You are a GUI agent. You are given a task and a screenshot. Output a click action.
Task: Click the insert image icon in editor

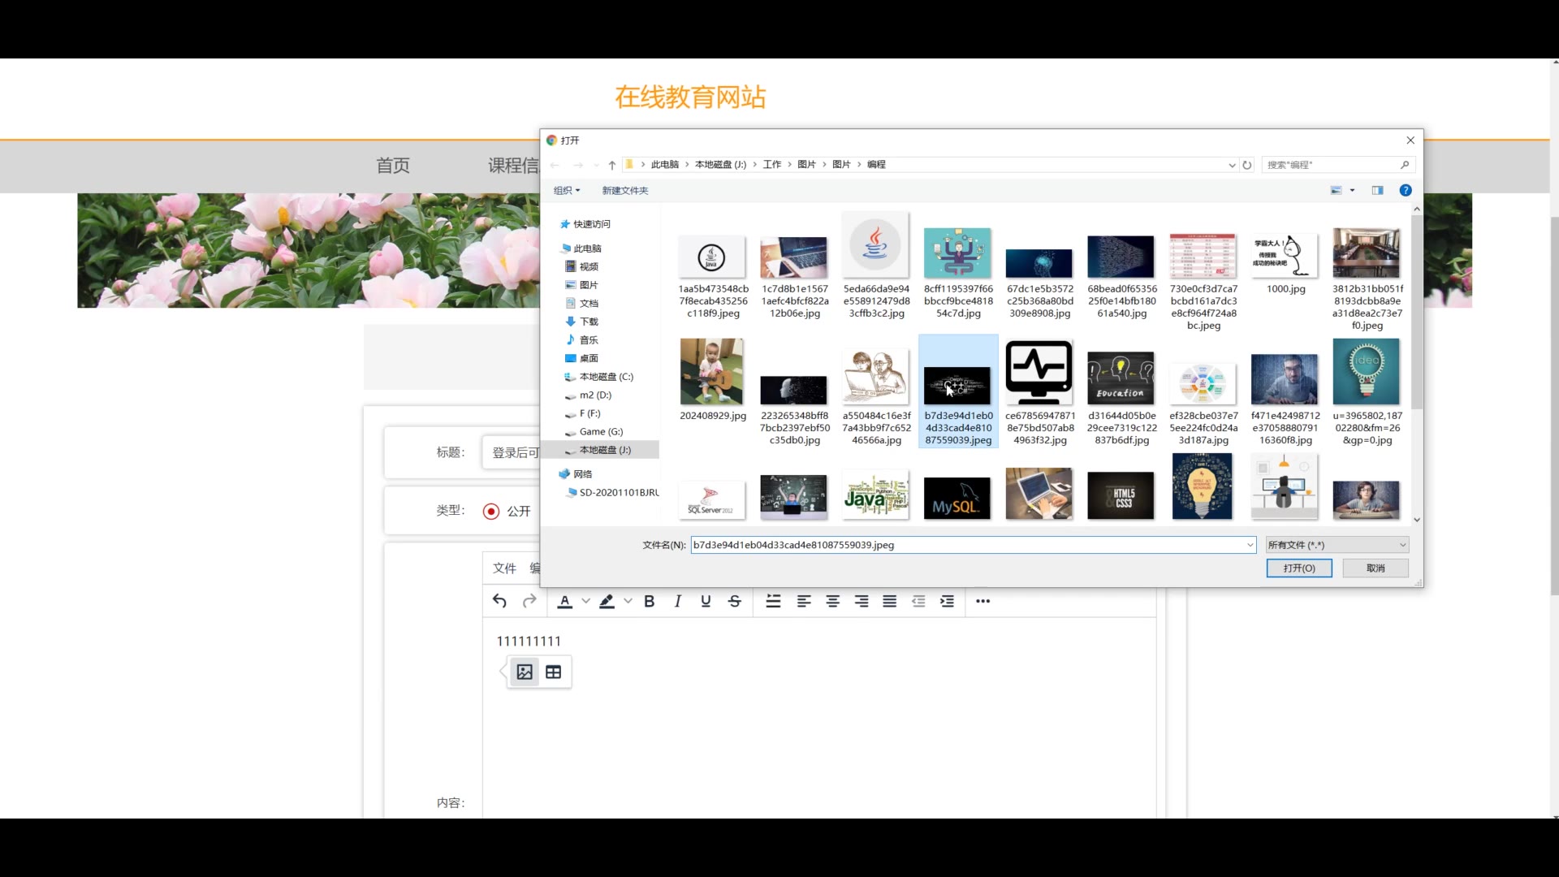click(x=525, y=672)
